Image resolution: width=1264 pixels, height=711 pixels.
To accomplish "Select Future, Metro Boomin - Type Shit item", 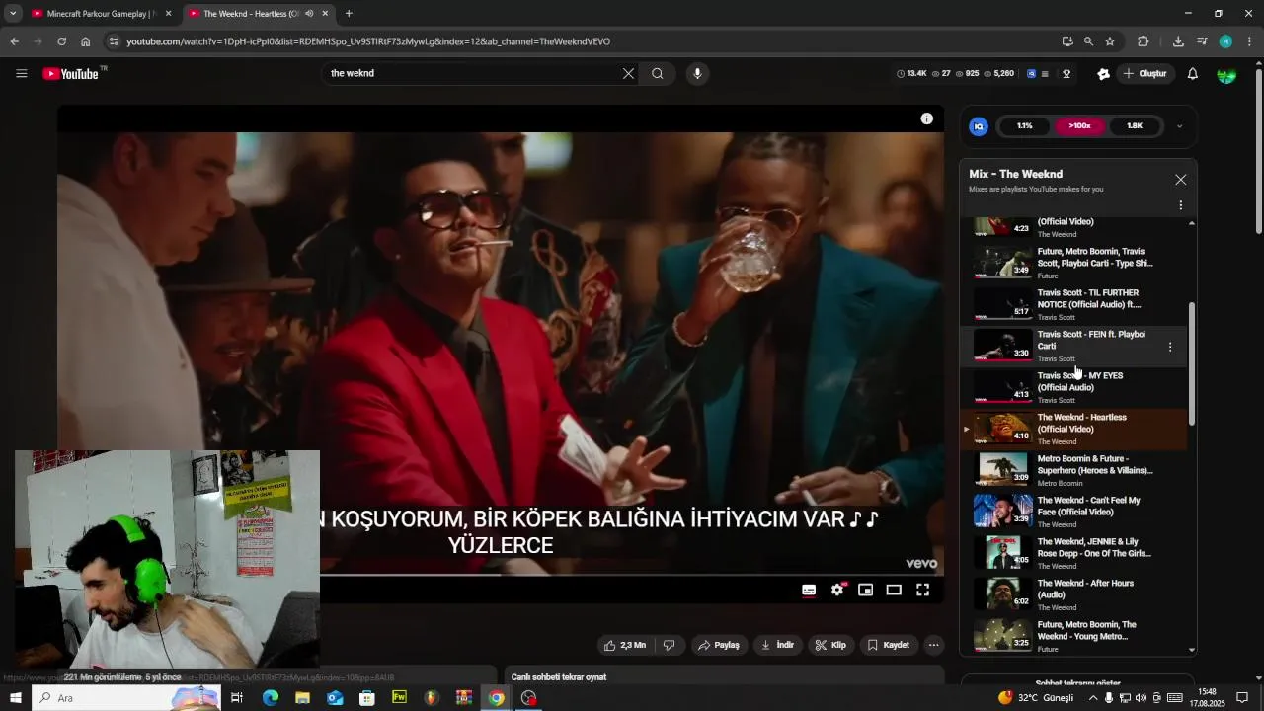I will (1074, 263).
